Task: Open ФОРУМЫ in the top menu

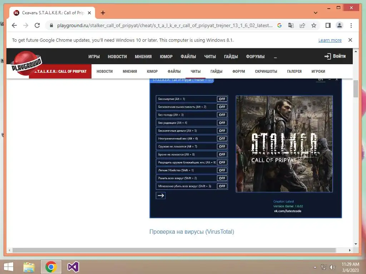Action: (255, 57)
